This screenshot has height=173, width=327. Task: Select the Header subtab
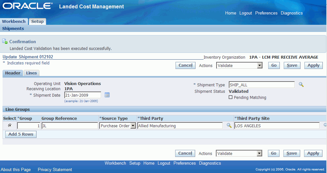click(x=13, y=73)
